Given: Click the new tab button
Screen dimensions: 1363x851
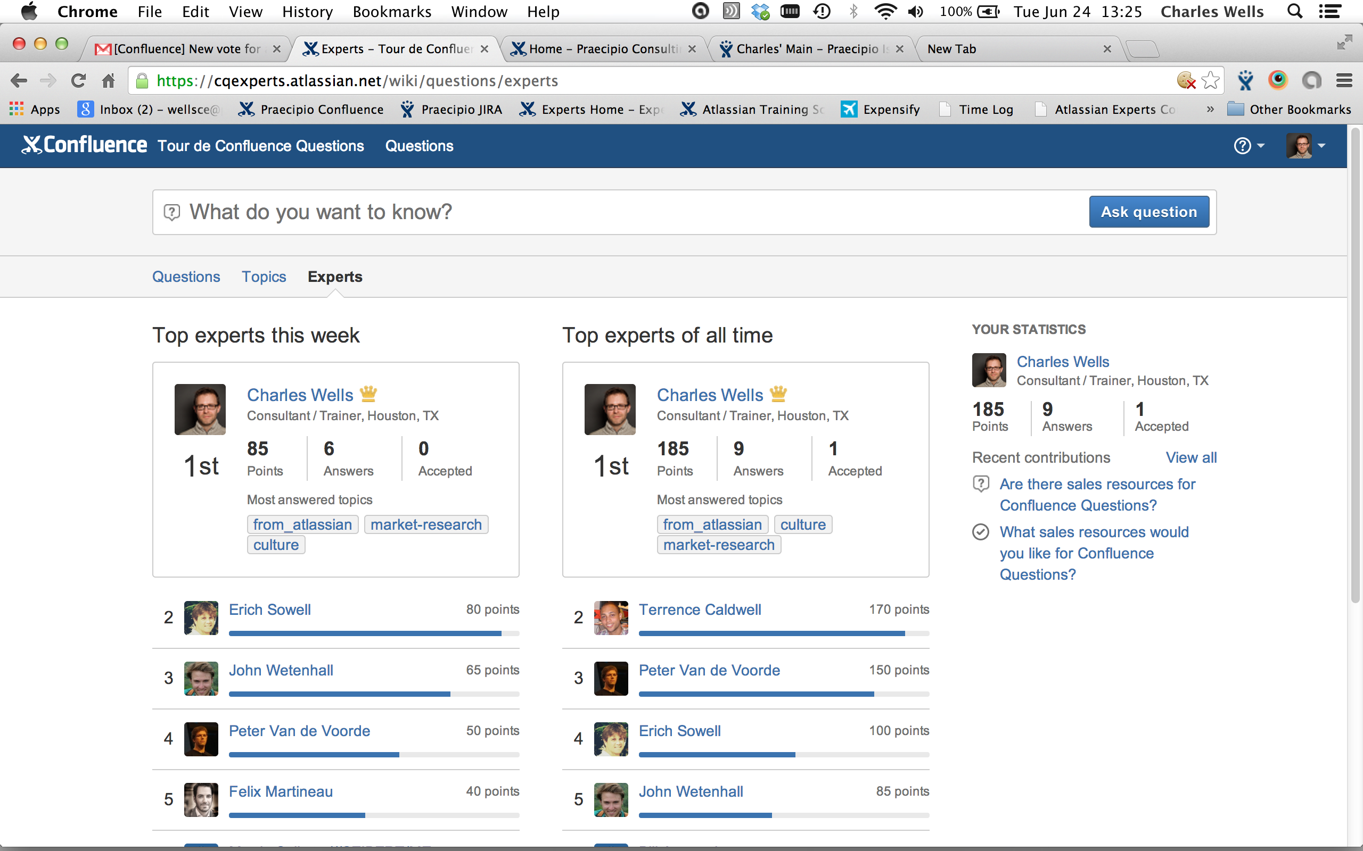Looking at the screenshot, I should coord(1142,49).
